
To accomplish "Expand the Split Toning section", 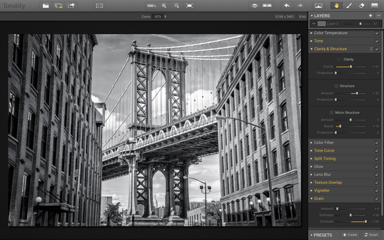I will pos(311,159).
